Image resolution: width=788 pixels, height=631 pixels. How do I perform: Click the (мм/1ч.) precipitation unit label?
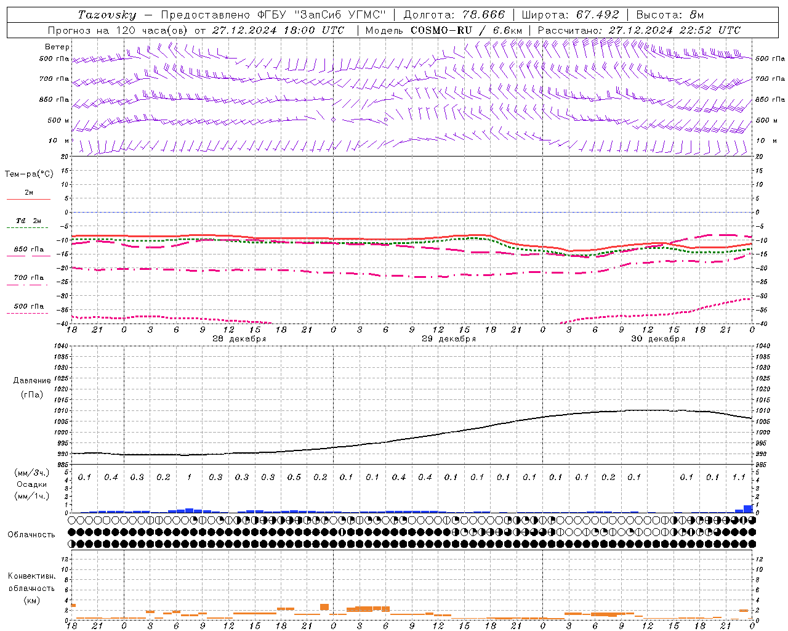click(x=32, y=496)
